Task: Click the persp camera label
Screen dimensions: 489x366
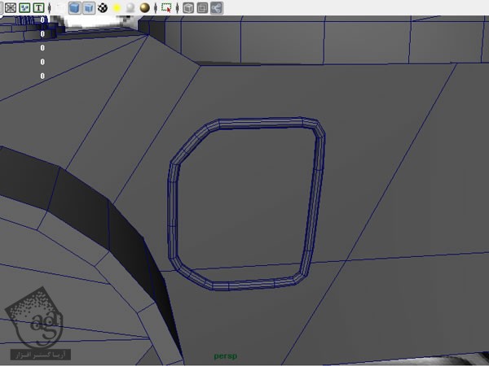Action: pyautogui.click(x=224, y=355)
